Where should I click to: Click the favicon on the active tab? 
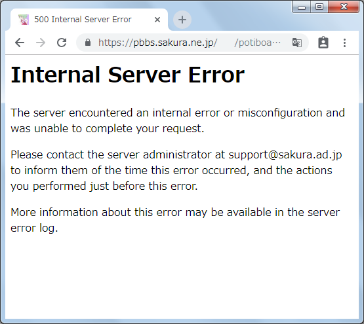[x=24, y=20]
